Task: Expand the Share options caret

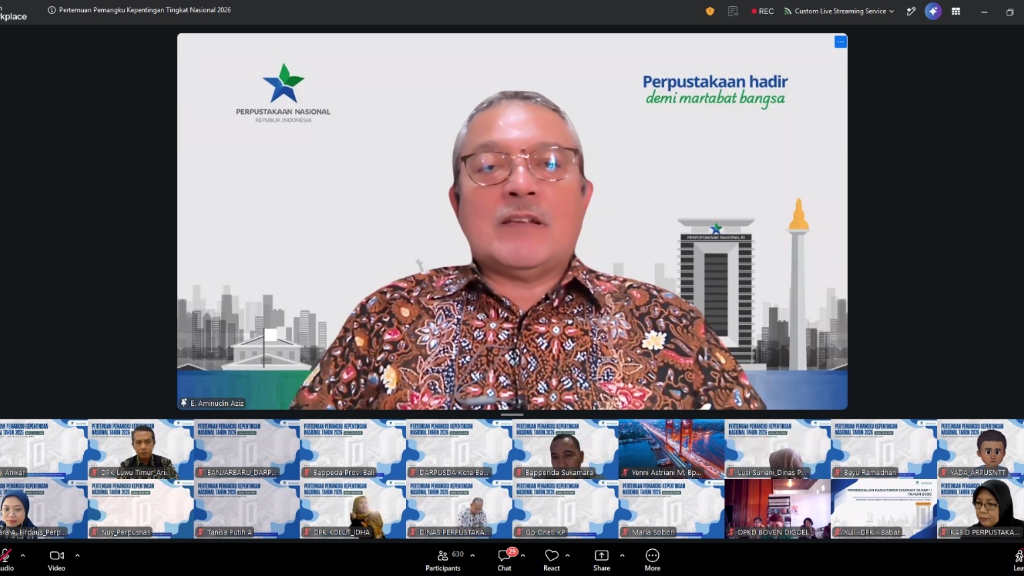Action: (622, 555)
